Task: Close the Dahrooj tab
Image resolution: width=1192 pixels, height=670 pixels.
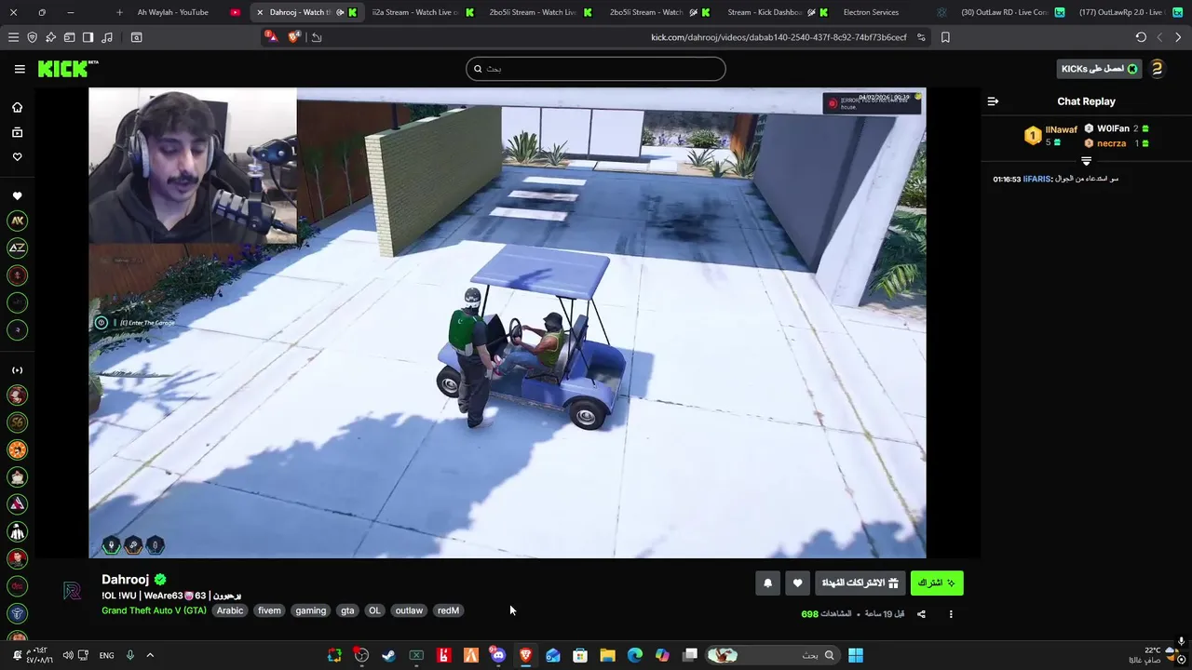Action: [x=260, y=12]
